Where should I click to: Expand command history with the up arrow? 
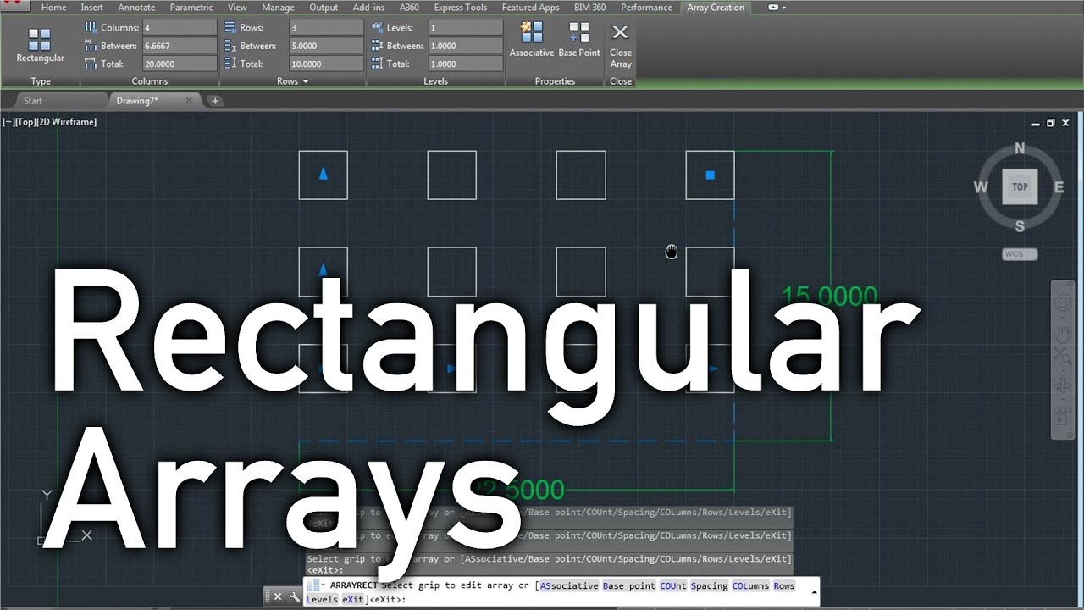815,592
